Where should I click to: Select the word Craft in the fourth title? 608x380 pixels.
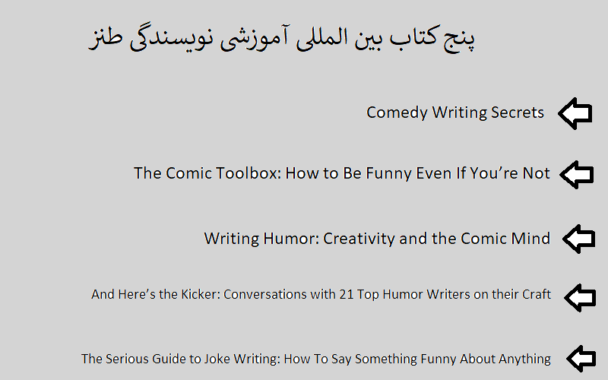537,294
